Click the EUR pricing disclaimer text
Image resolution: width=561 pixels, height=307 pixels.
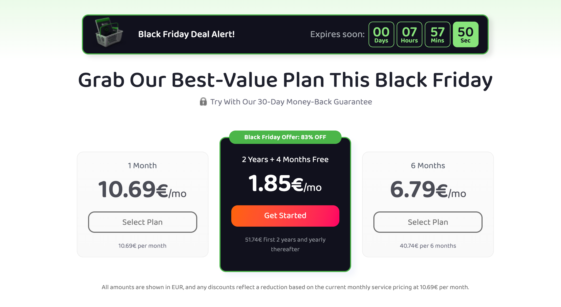click(285, 287)
